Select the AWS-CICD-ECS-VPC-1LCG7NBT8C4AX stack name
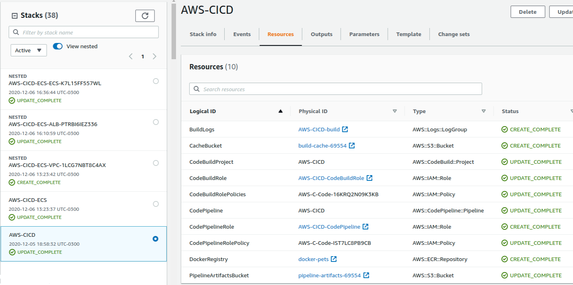Image resolution: width=573 pixels, height=285 pixels. pyautogui.click(x=57, y=165)
